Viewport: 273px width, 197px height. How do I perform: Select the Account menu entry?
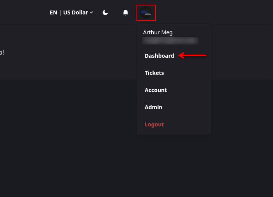click(156, 90)
